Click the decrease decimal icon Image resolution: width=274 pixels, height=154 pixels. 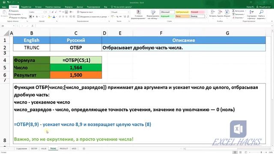coord(128,17)
